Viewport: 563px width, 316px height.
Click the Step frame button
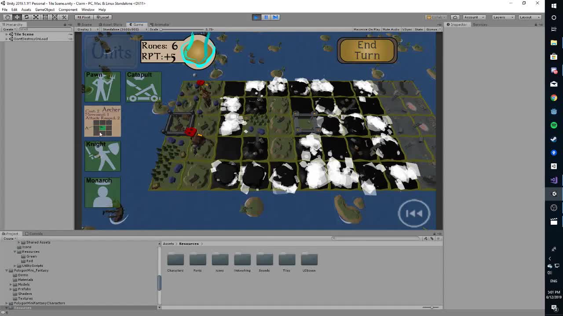pyautogui.click(x=275, y=17)
